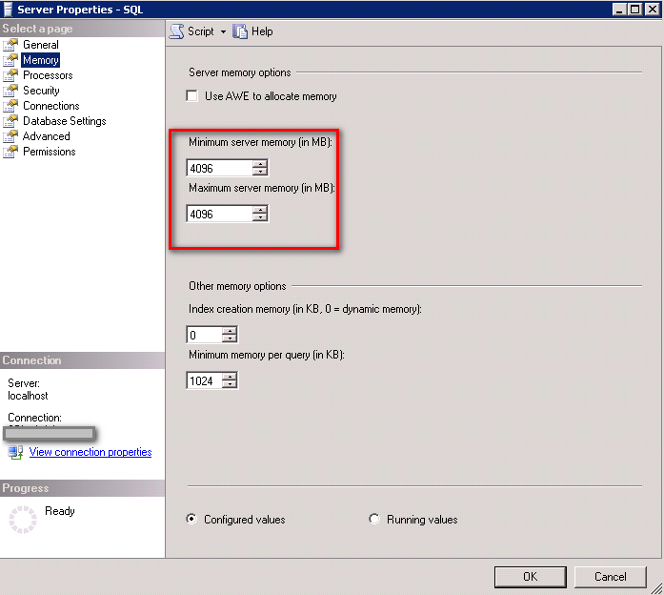This screenshot has width=664, height=595.
Task: Maximize the Server Properties window
Action: tap(634, 9)
